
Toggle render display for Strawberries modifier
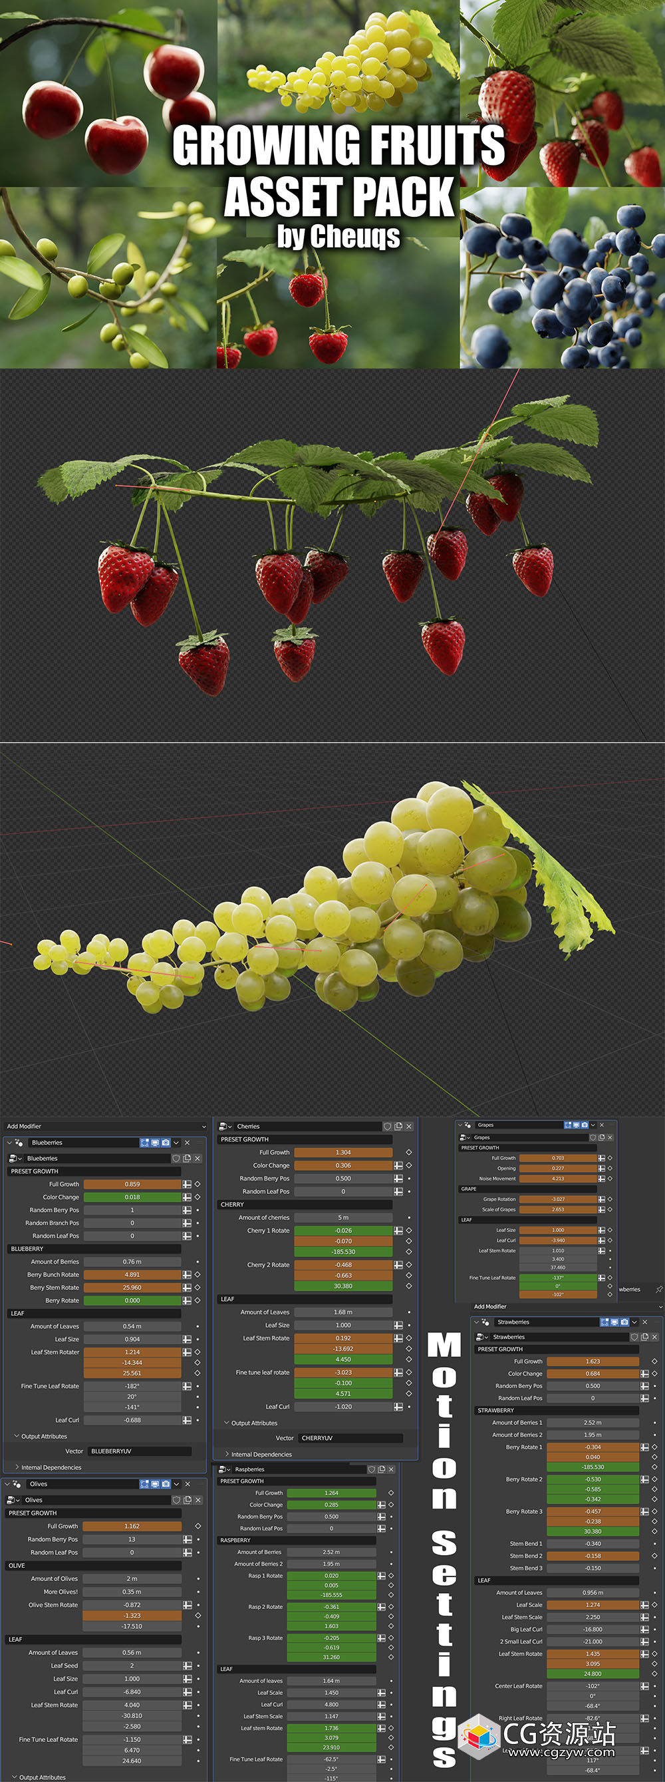click(625, 1322)
